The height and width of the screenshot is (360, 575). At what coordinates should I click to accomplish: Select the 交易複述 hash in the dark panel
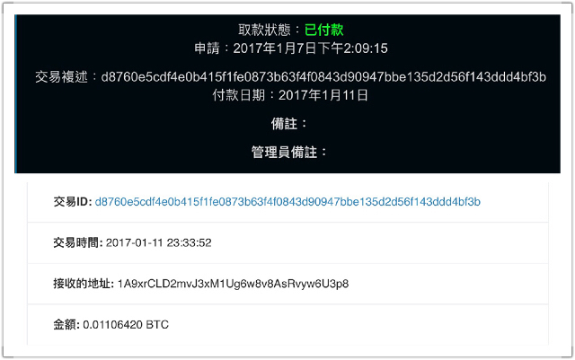tap(323, 76)
